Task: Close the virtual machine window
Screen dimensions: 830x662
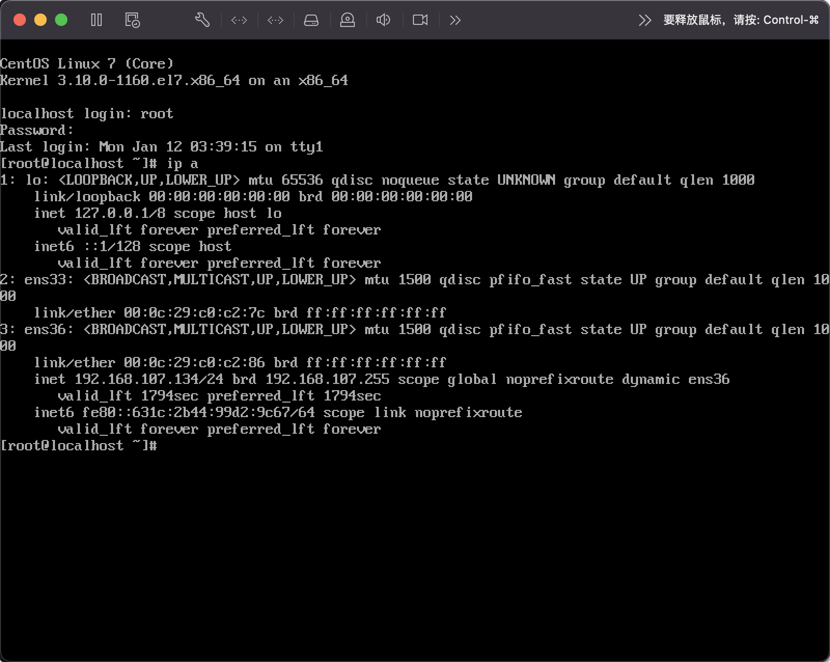Action: pos(20,20)
